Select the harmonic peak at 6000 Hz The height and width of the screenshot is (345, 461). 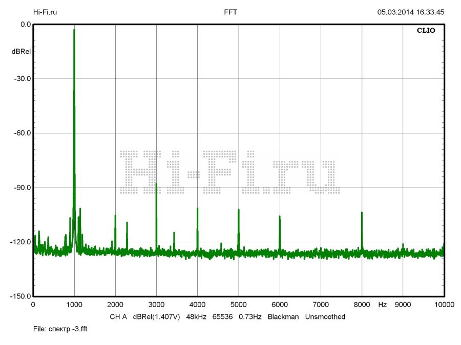tap(280, 218)
